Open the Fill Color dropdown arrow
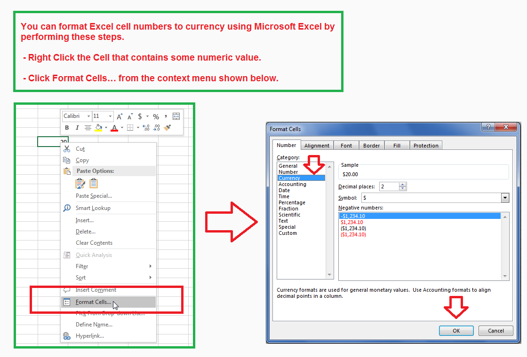Viewport: 527px width, 357px height. (106, 127)
